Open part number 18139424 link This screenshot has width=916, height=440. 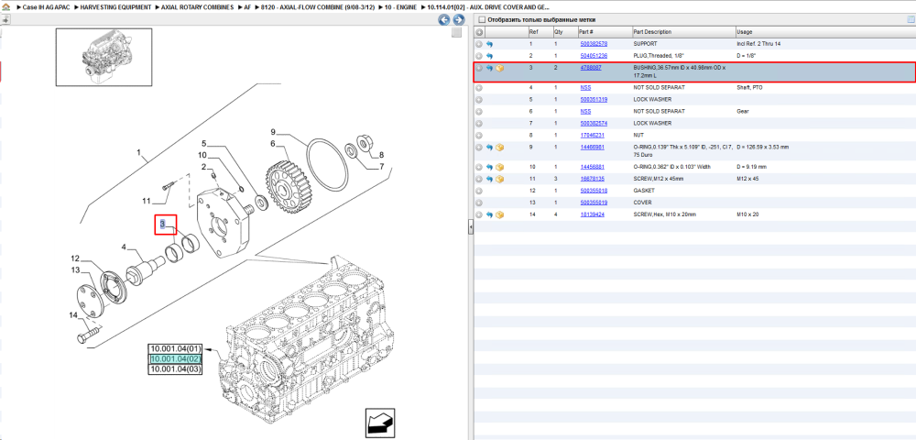(x=593, y=214)
